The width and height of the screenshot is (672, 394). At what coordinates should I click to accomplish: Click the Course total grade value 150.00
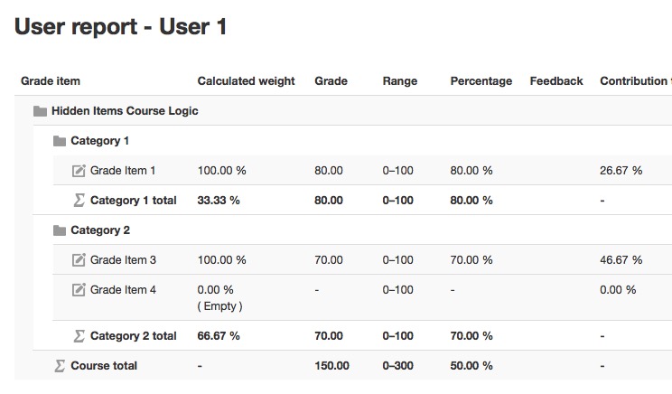(331, 366)
